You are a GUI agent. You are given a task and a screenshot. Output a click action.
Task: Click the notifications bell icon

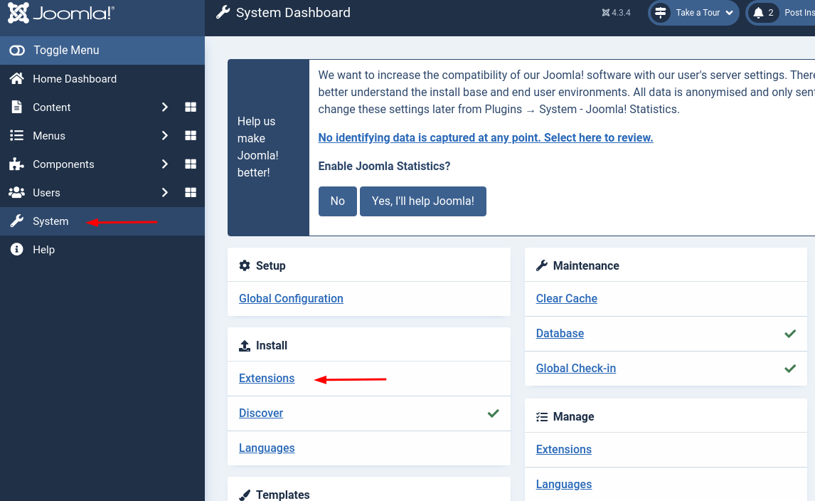coord(758,13)
